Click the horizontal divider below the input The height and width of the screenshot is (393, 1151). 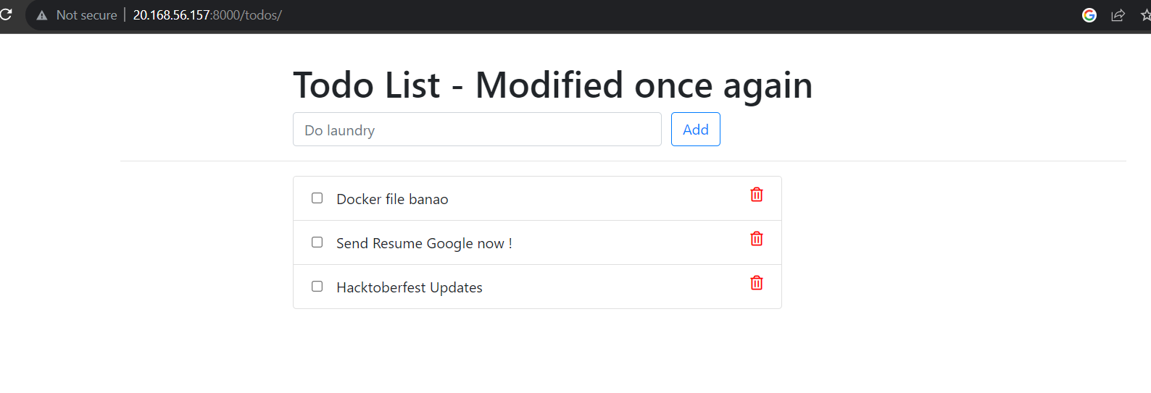(x=623, y=161)
